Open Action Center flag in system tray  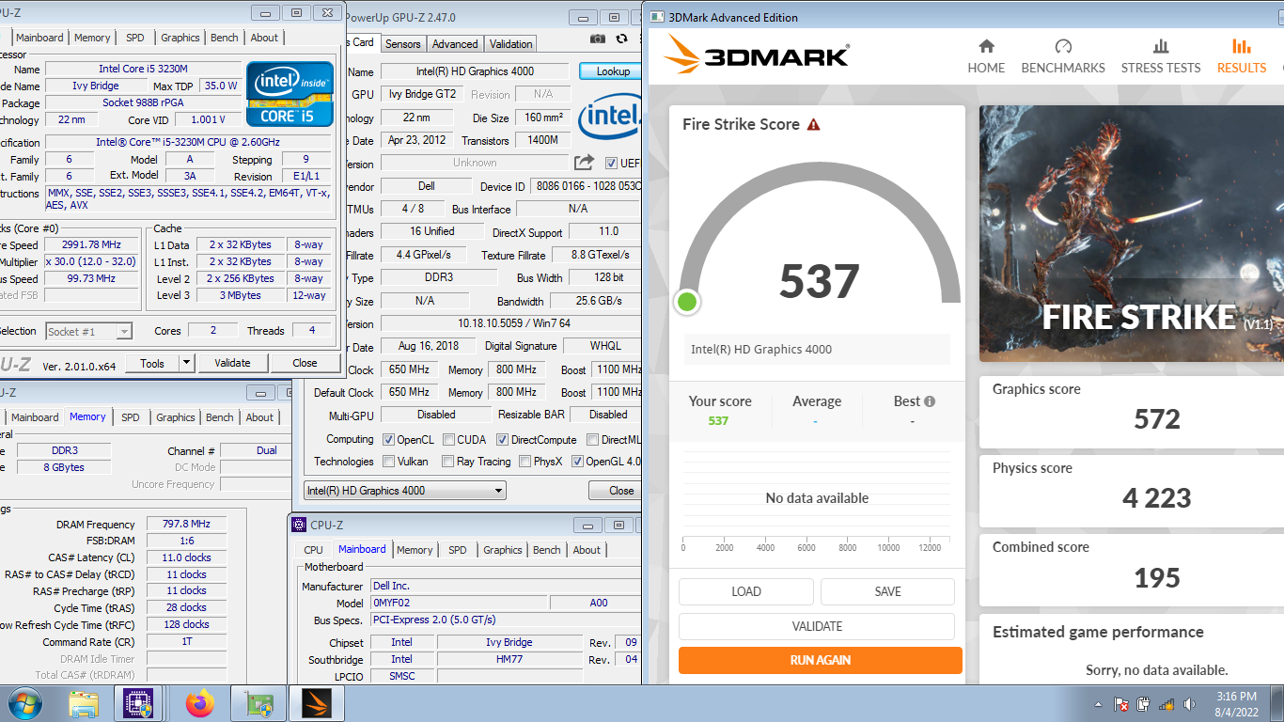pos(1121,704)
